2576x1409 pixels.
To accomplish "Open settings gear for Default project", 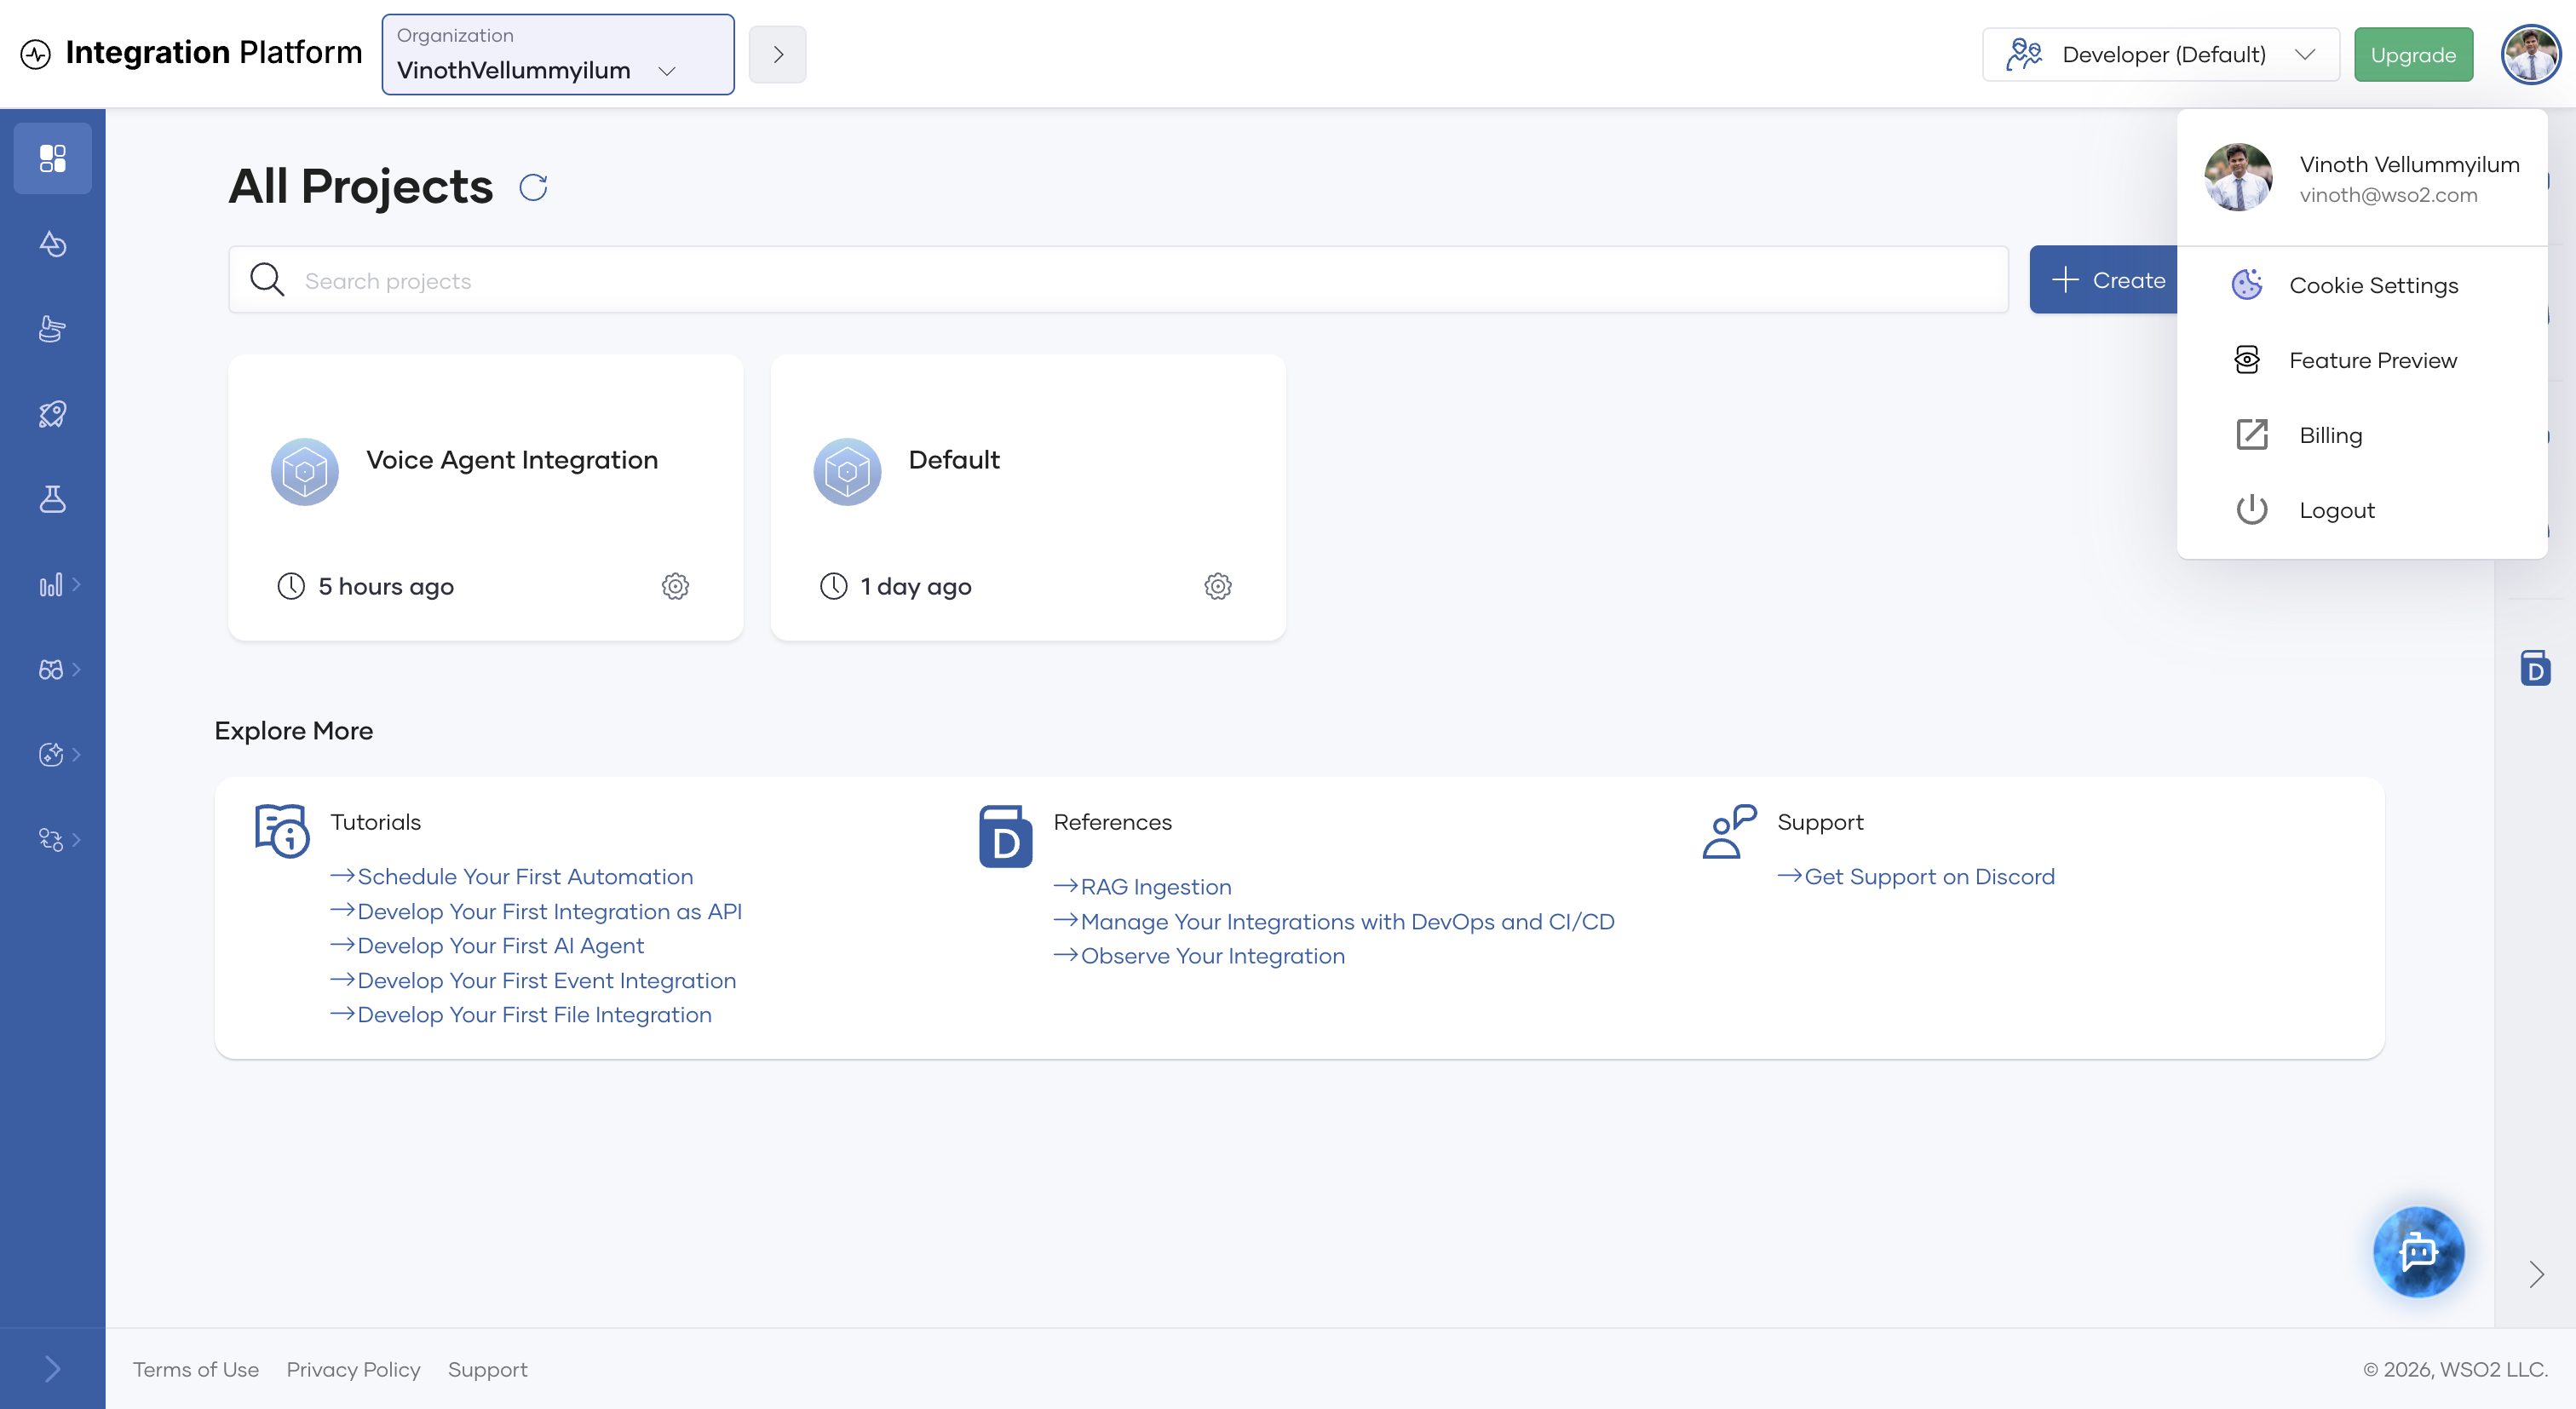I will 1218,586.
